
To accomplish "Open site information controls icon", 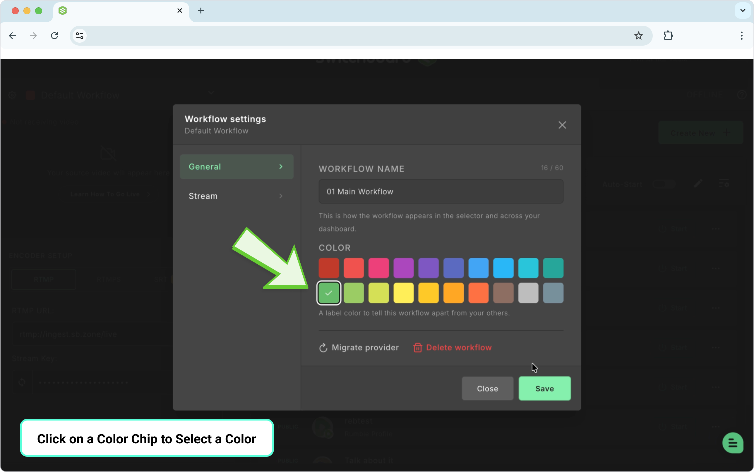I will pos(80,36).
